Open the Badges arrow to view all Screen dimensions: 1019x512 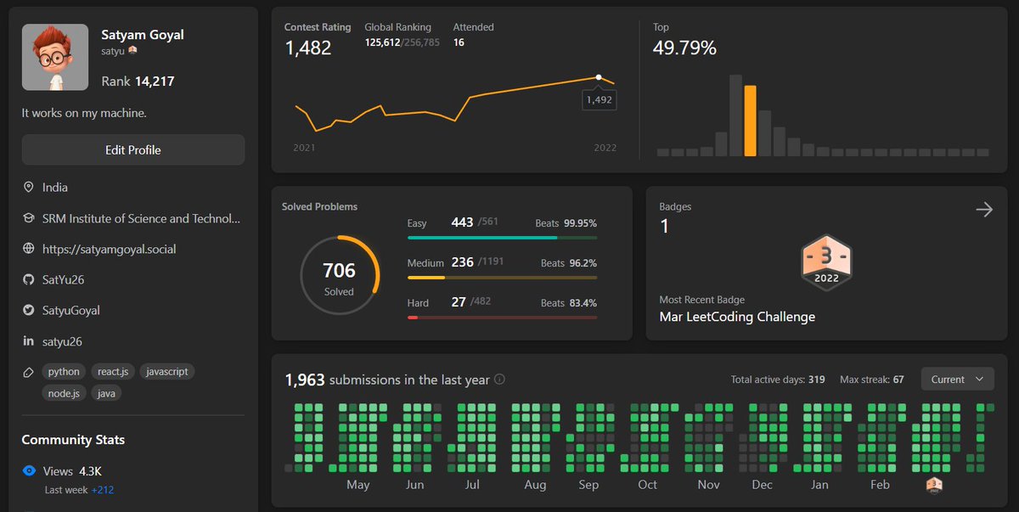click(984, 210)
